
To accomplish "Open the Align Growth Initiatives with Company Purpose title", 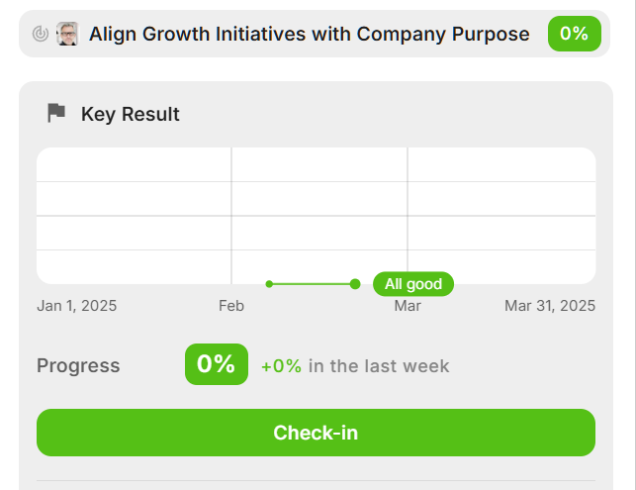I will (309, 34).
